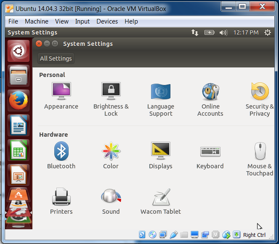Open battery indicator in top panel

pos(209,32)
